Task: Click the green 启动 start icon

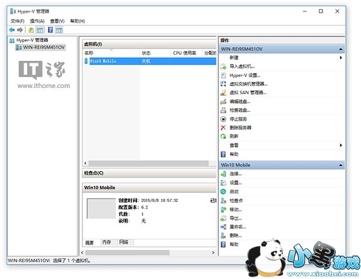Action: [223, 192]
